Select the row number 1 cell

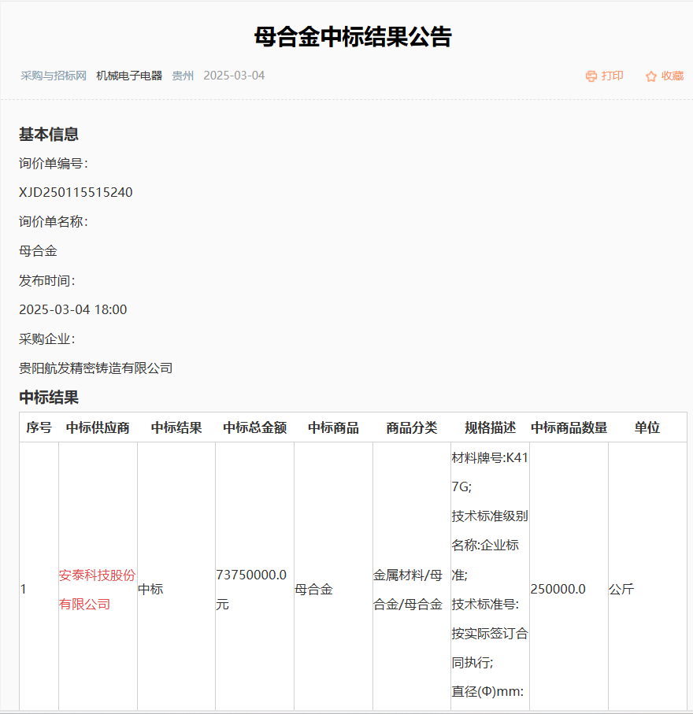pos(24,590)
